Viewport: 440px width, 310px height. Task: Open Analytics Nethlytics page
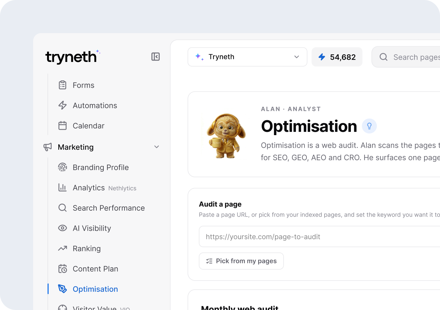click(x=104, y=188)
